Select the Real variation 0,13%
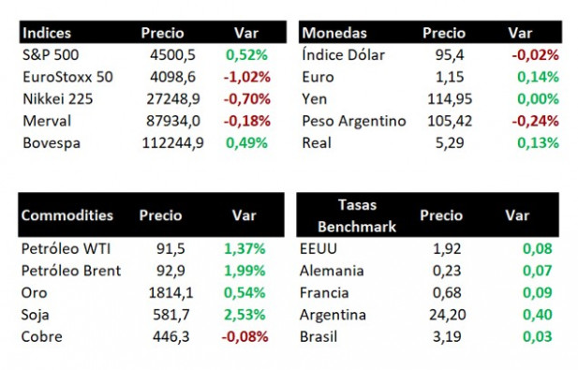 pyautogui.click(x=539, y=143)
